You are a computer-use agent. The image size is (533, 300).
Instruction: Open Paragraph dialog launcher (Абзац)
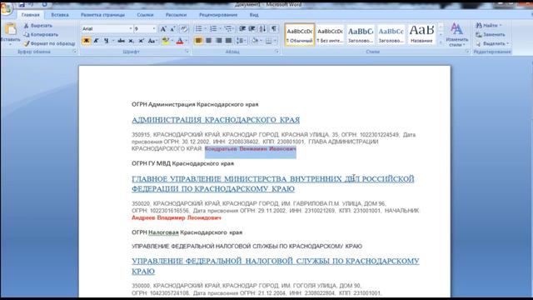277,52
